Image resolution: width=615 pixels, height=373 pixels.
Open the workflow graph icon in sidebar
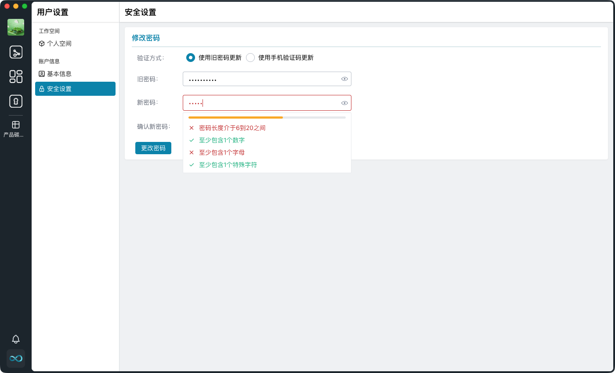[x=16, y=52]
